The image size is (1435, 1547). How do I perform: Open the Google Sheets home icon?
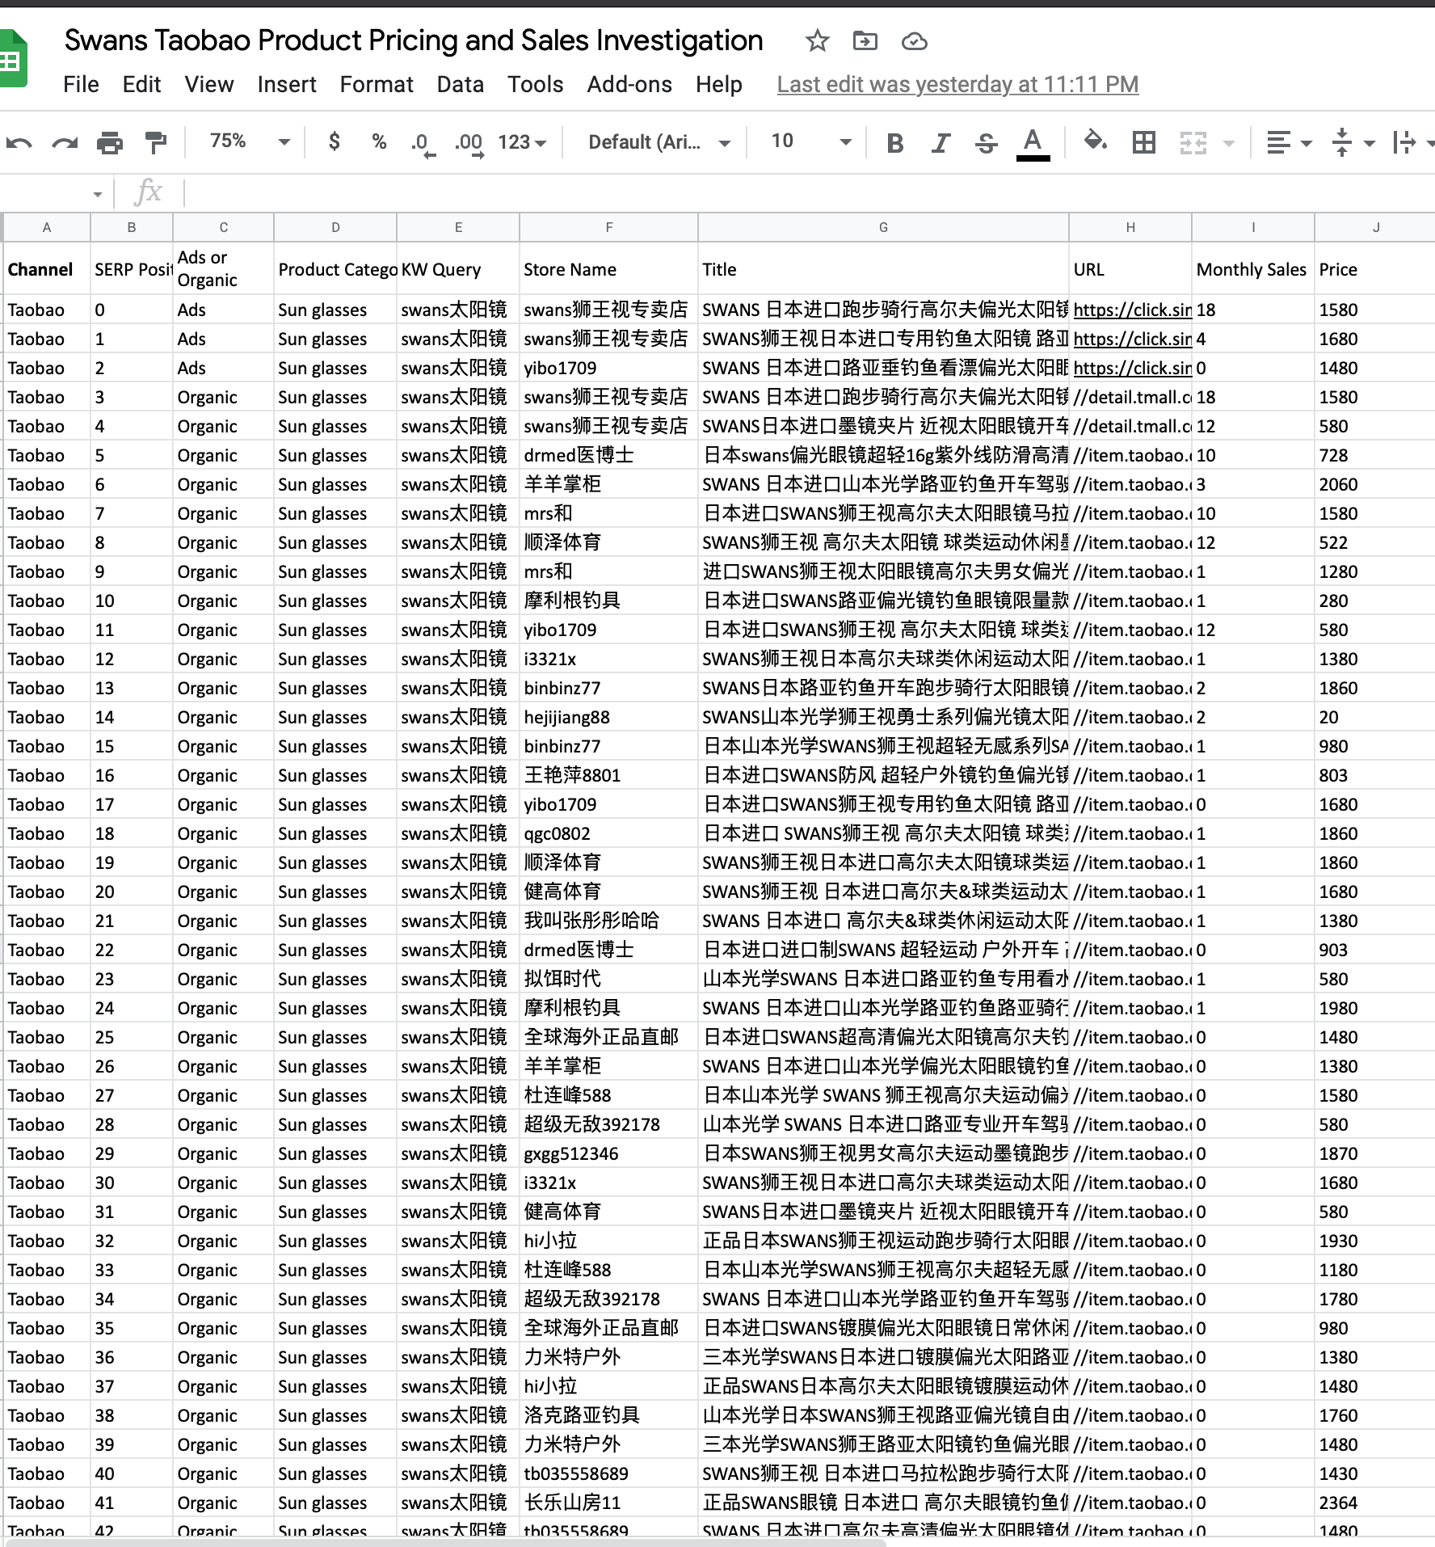coord(13,58)
